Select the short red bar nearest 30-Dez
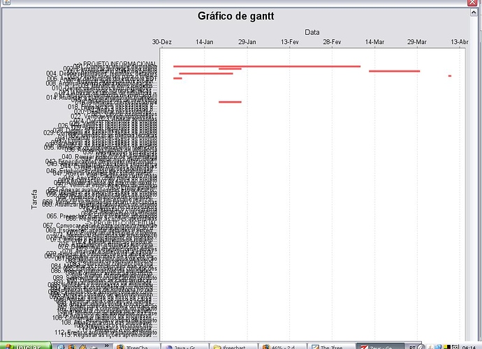Image resolution: width=482 pixels, height=349 pixels. [177, 78]
